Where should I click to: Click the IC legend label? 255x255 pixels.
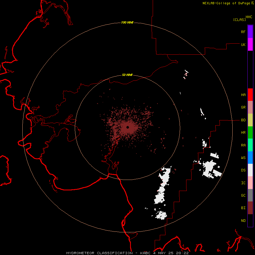243,183
